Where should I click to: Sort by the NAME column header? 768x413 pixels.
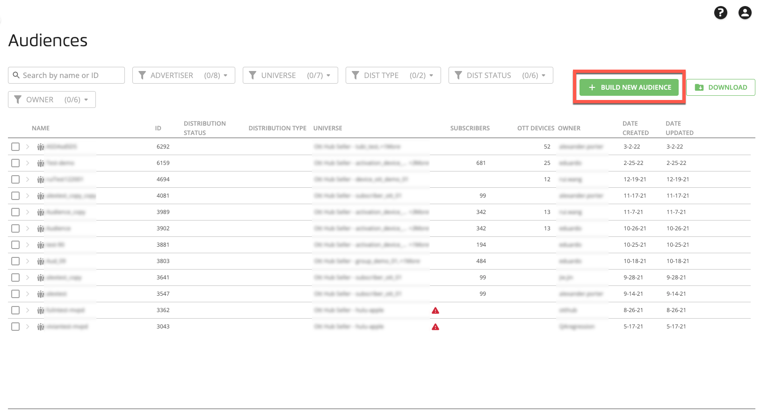41,128
